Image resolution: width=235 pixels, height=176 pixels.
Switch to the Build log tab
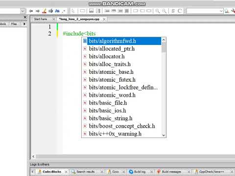140,172
